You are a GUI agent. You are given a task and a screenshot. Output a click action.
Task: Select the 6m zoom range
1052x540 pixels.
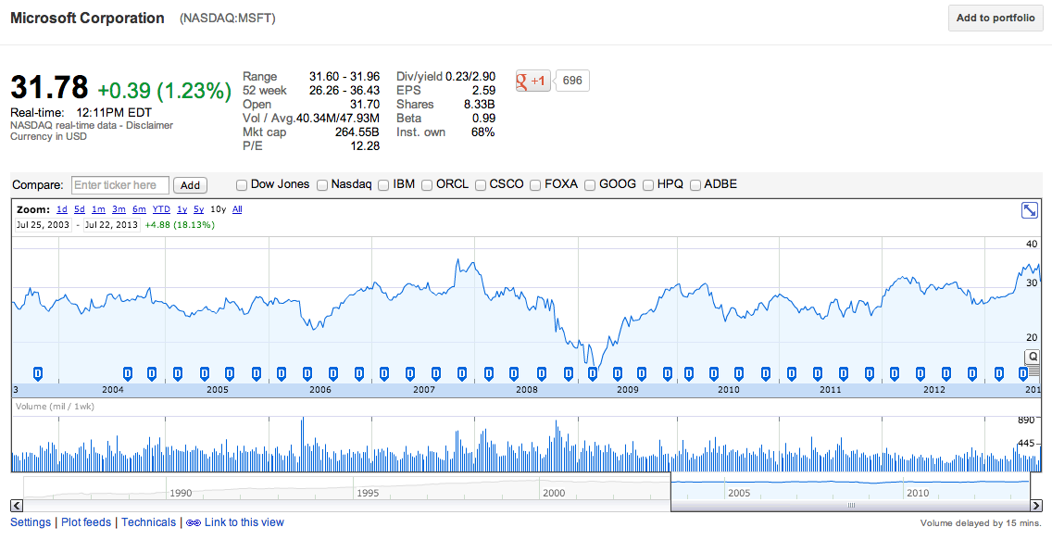pyautogui.click(x=139, y=209)
